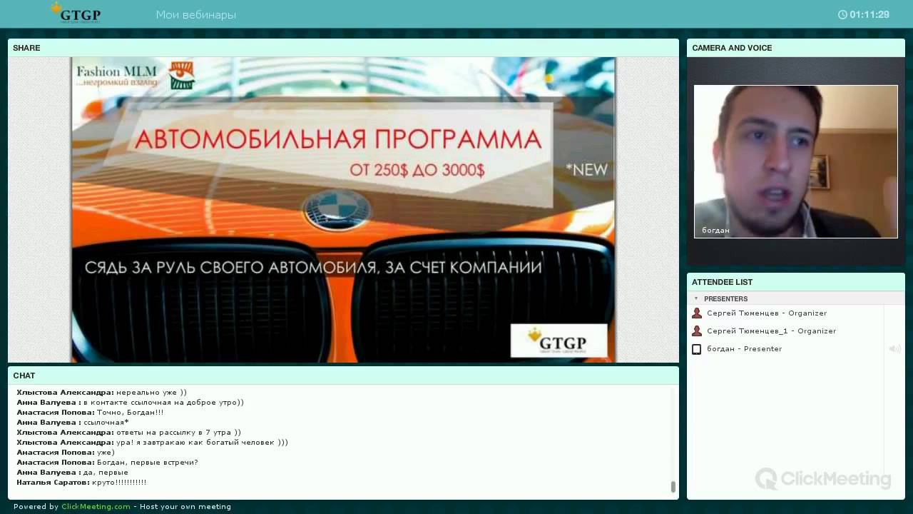Click the presenter webcam video feed

[795, 161]
